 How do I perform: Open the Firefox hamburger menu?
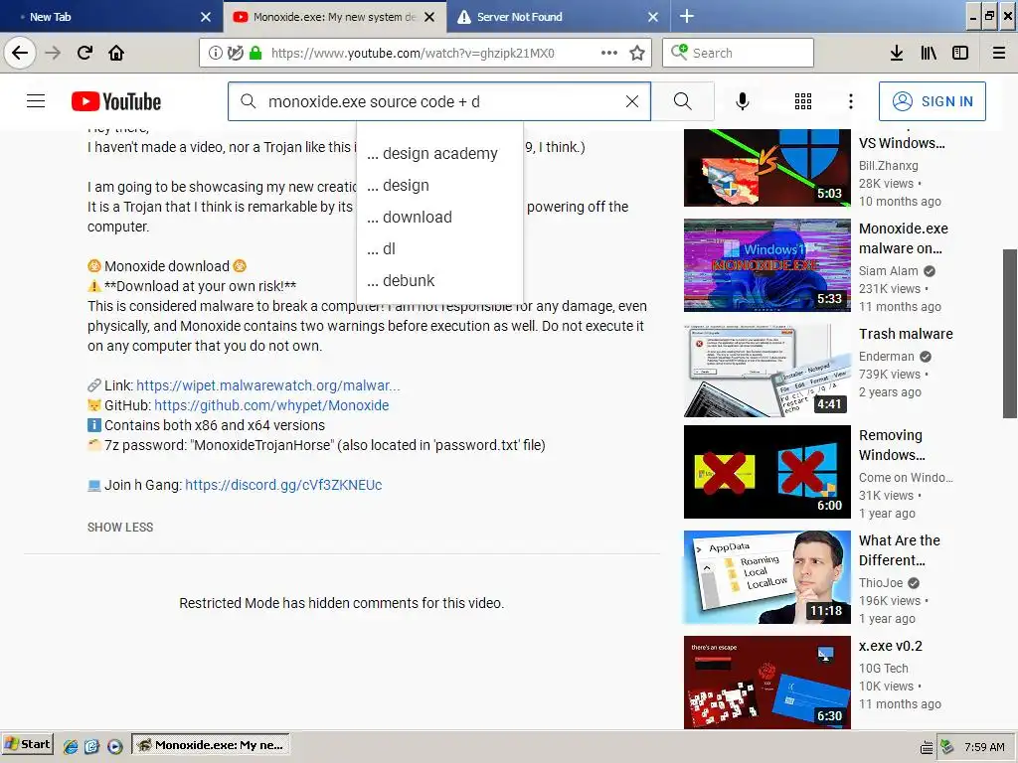pyautogui.click(x=999, y=53)
